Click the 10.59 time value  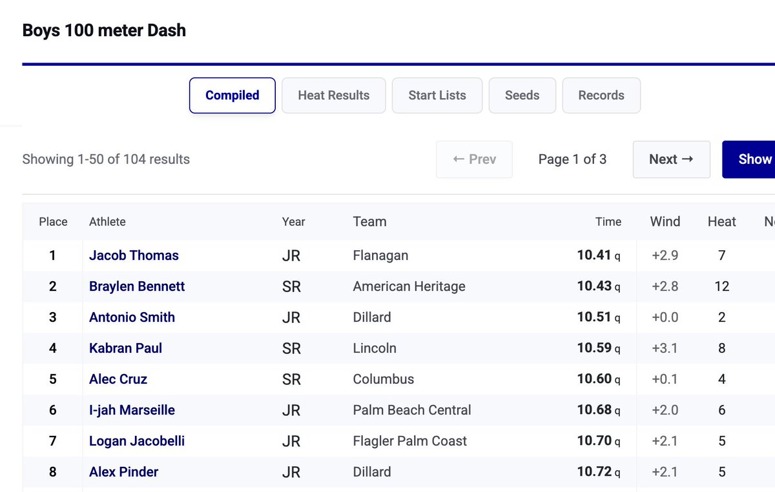coord(594,348)
